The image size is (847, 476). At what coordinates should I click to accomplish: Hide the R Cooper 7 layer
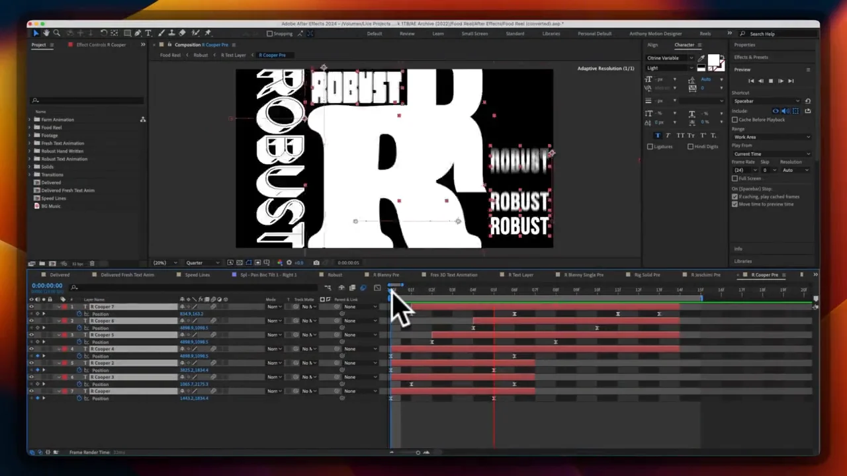click(30, 307)
